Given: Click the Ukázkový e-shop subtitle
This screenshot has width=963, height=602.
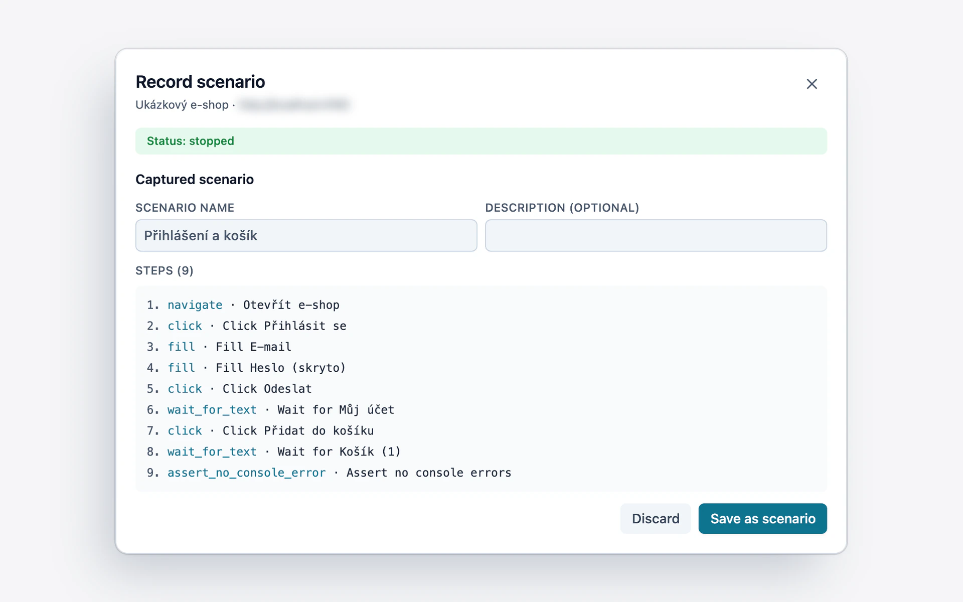Looking at the screenshot, I should 182,105.
